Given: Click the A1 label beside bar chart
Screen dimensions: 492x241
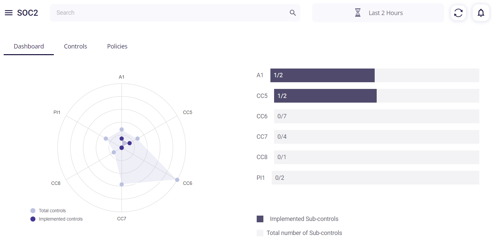Looking at the screenshot, I should pos(260,75).
